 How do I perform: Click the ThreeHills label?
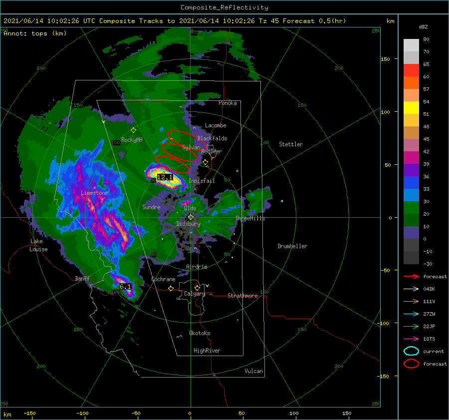[250, 218]
